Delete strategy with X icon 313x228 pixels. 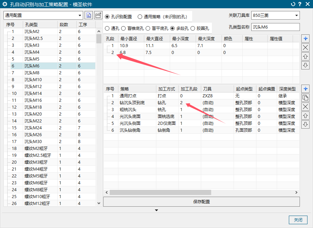[305, 107]
